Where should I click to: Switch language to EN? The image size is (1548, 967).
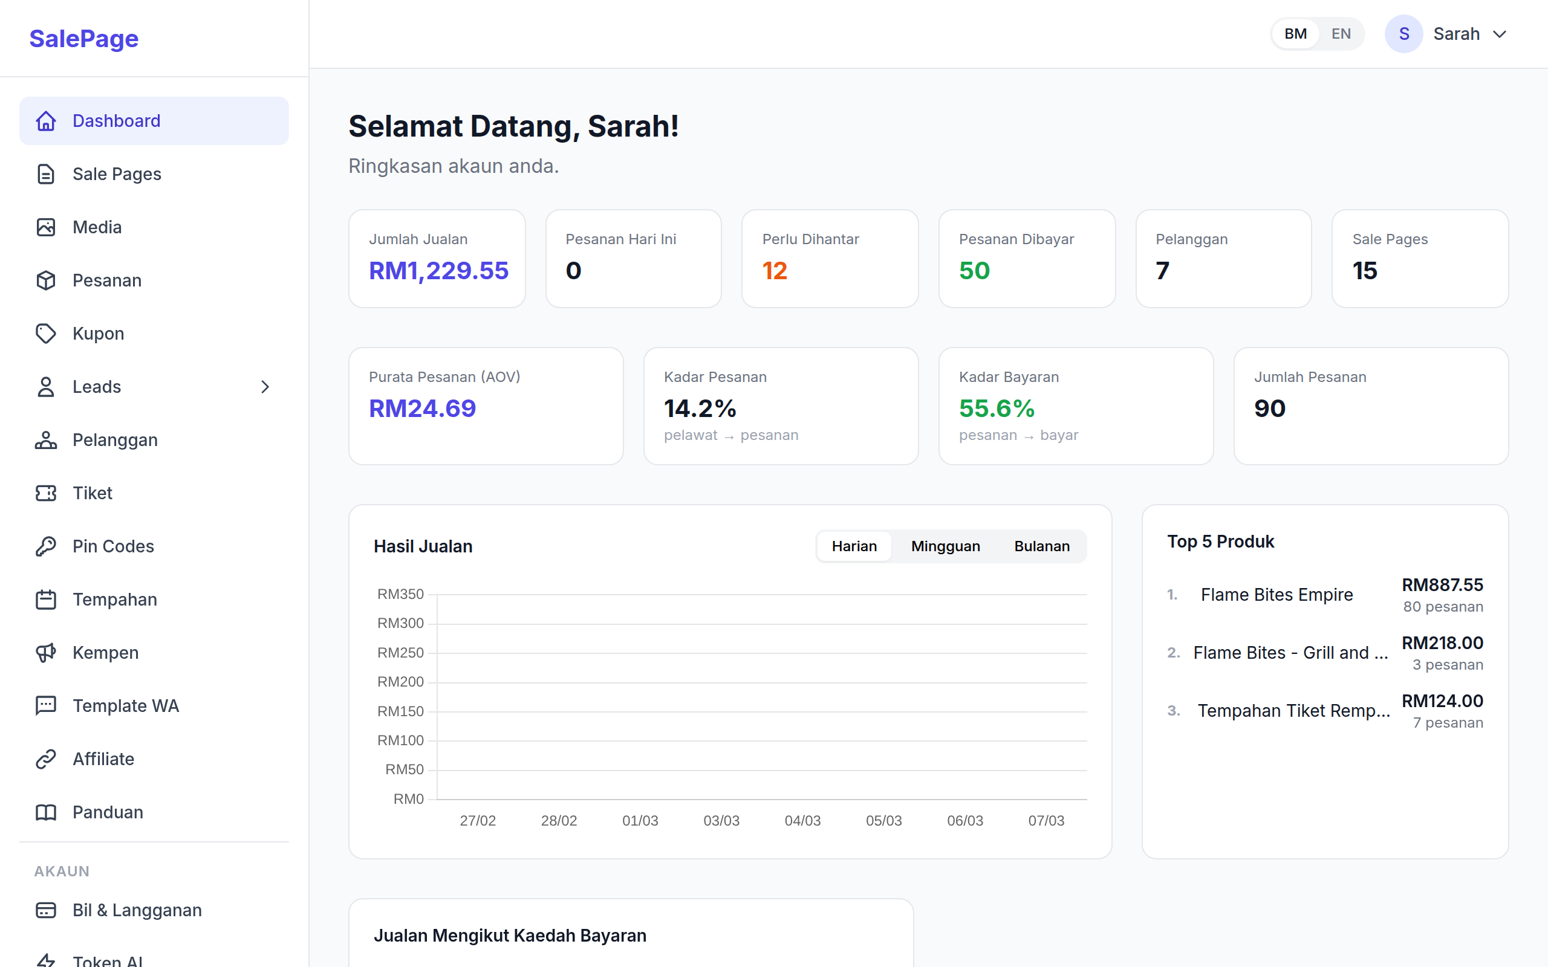(1341, 34)
